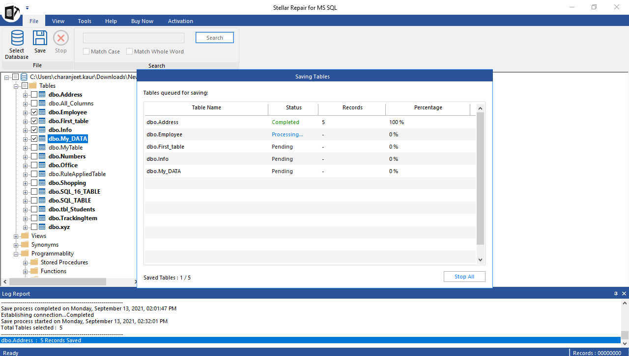Expand the dbo.Address tree node

(x=26, y=95)
